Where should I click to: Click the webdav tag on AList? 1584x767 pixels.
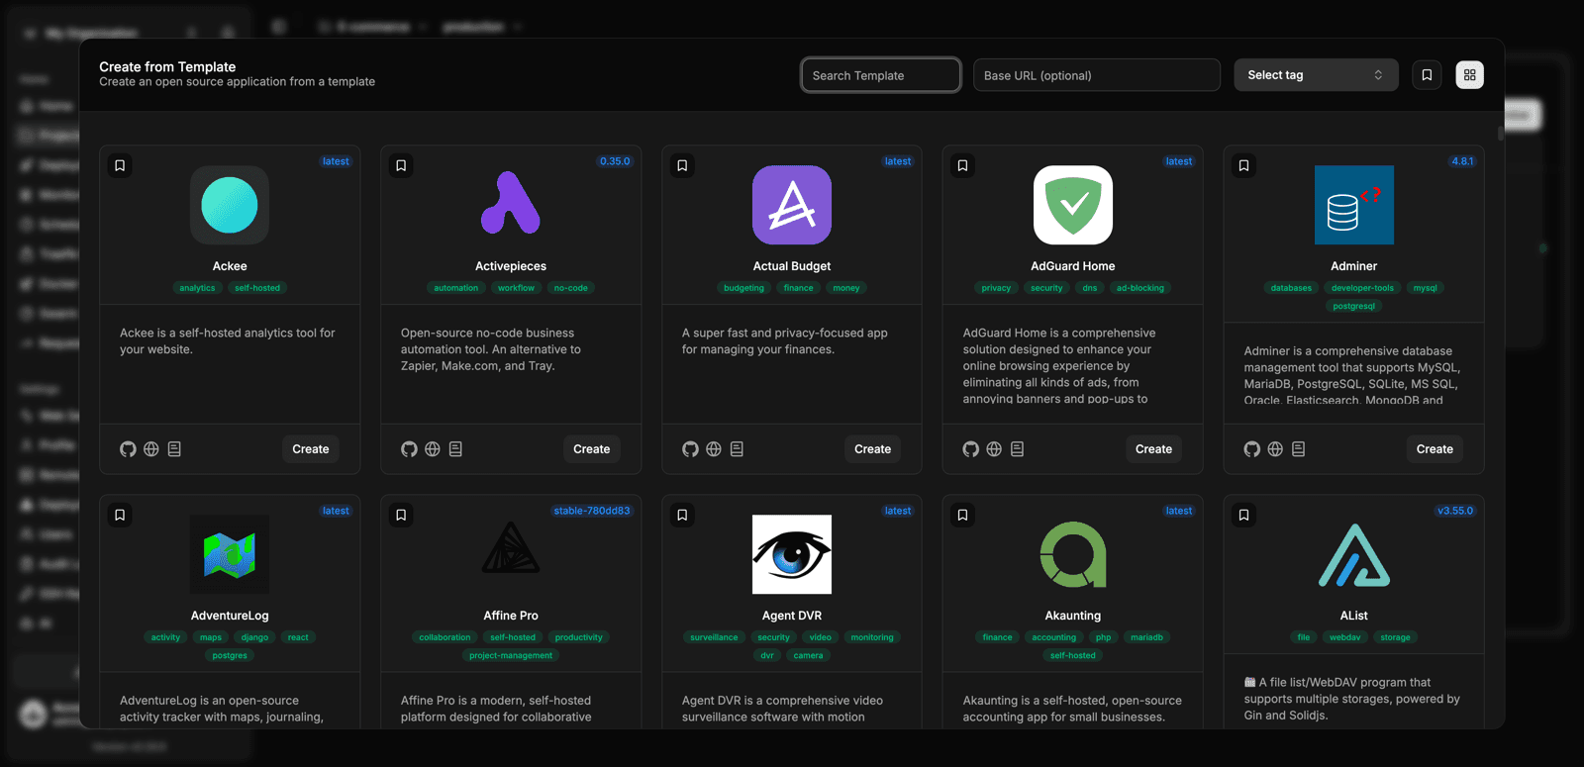(x=1344, y=637)
